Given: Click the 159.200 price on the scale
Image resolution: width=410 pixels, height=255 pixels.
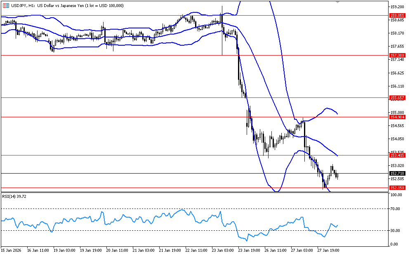Looking at the screenshot, I should click(x=396, y=7).
